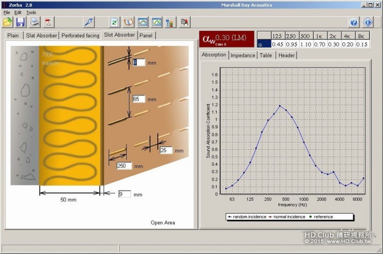Viewport: 383px width, 254px height.
Task: Click the 9 mm panel thickness field
Action: pos(124,194)
